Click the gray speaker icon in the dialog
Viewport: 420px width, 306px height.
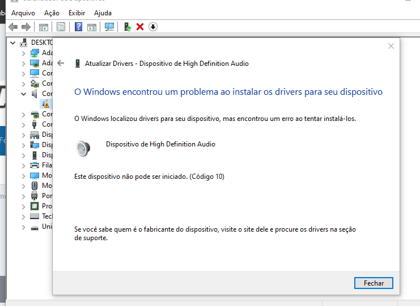pos(83,148)
